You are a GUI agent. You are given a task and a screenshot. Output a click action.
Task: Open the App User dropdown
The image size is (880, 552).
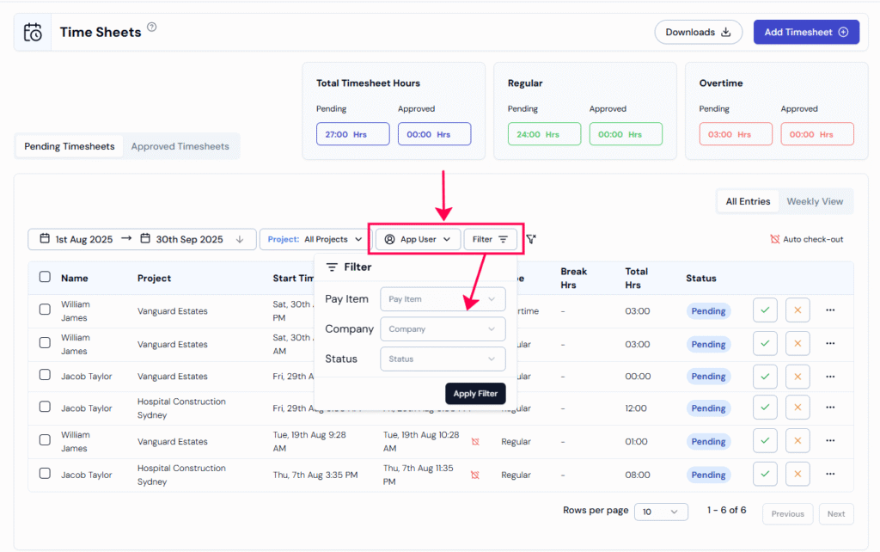coord(418,239)
